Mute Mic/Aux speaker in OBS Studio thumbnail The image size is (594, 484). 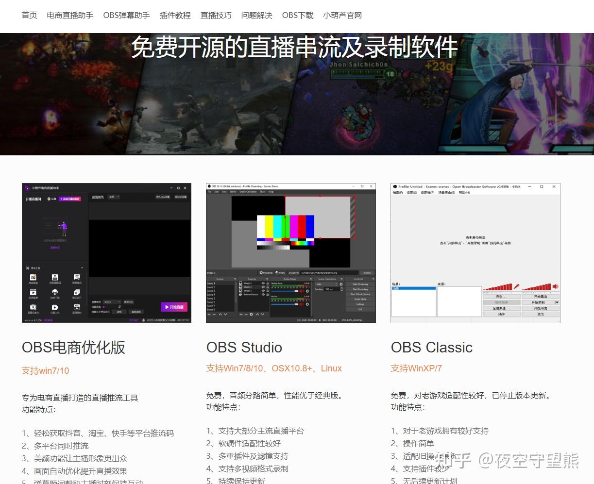(301, 304)
